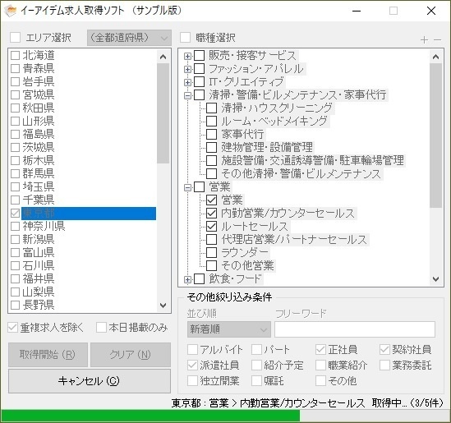Toggle the 職種選択 checkbox
Screen dimensions: 451x423
[x=185, y=38]
